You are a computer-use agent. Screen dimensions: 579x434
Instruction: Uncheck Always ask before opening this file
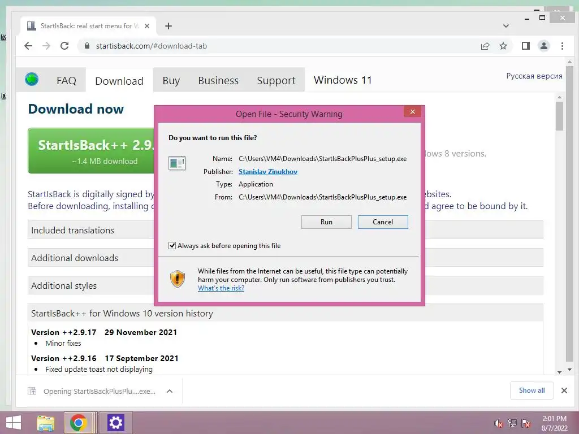click(172, 245)
